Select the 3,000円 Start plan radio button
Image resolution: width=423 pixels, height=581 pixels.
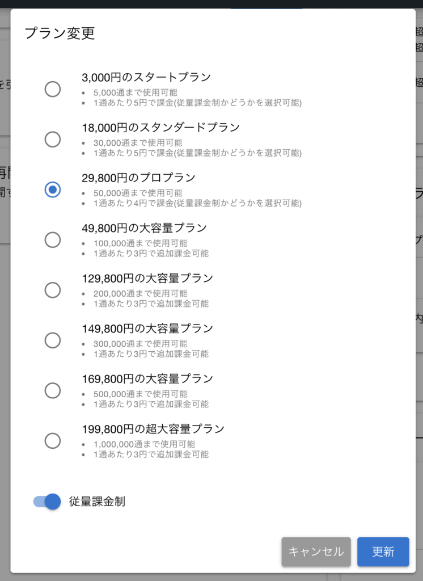(53, 89)
